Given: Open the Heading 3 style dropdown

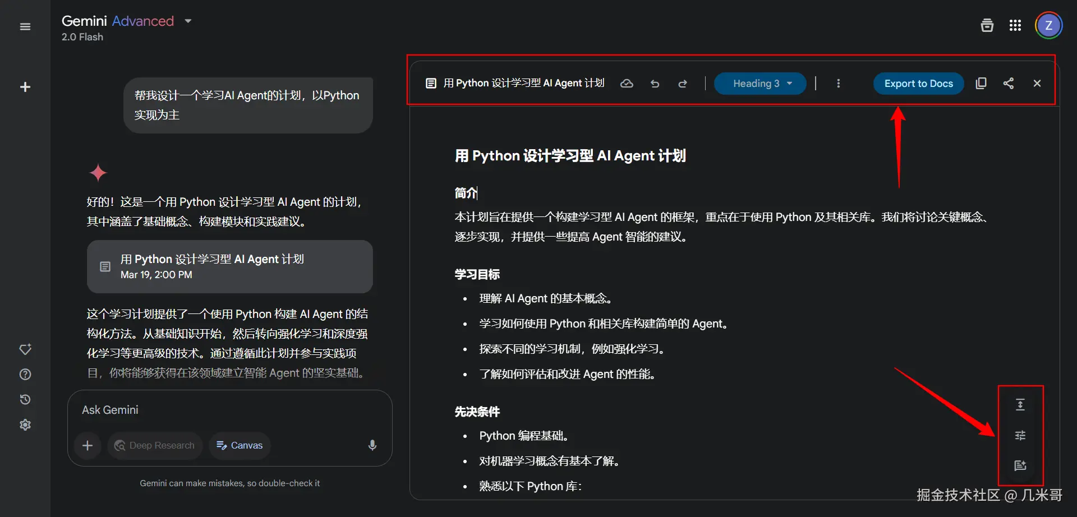Looking at the screenshot, I should tap(760, 84).
